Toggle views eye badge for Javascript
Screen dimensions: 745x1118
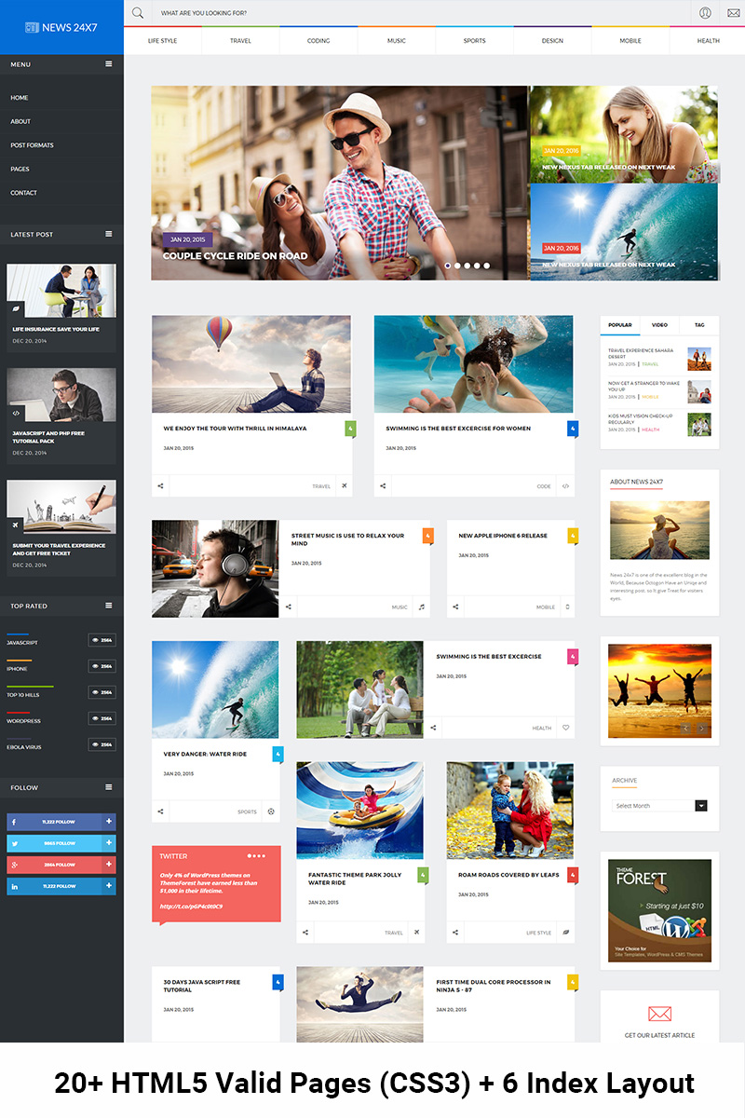click(102, 640)
